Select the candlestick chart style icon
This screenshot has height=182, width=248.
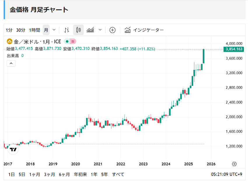[78, 30]
